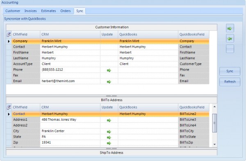The width and height of the screenshot is (246, 161).
Task: Open Customer Information grid column chooser icon
Action: click(9, 34)
